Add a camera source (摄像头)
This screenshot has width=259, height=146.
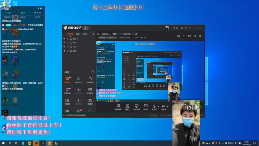[x=127, y=107]
